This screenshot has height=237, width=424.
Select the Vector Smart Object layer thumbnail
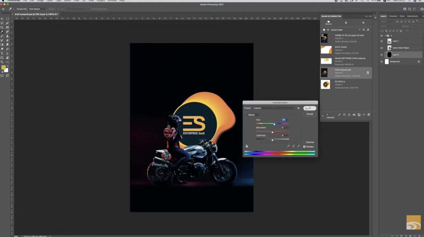coord(389,48)
